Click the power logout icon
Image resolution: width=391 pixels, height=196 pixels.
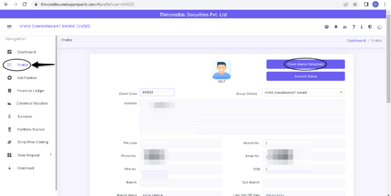pos(379,27)
